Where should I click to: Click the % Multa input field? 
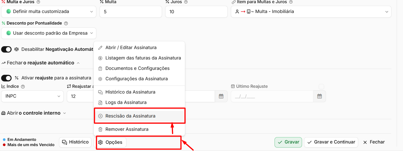pyautogui.click(x=130, y=12)
